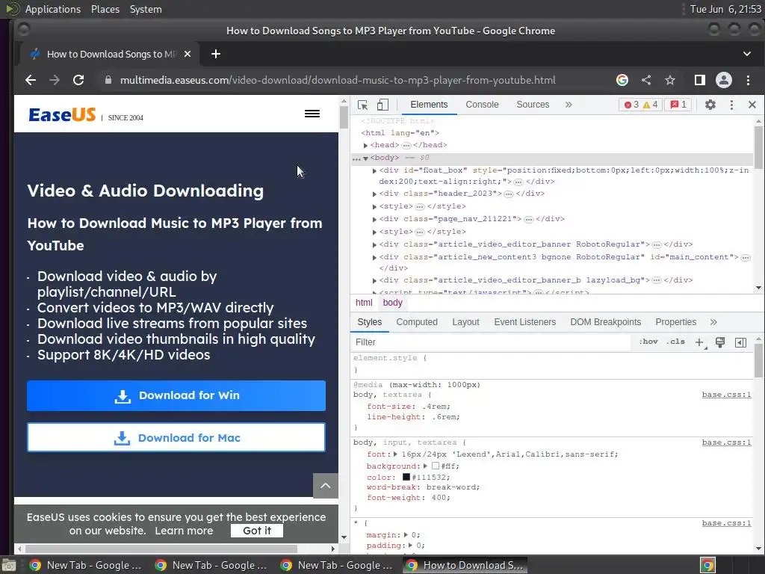Screen dimensions: 765x574
Task: Open Computed styles tab
Action: tap(417, 322)
